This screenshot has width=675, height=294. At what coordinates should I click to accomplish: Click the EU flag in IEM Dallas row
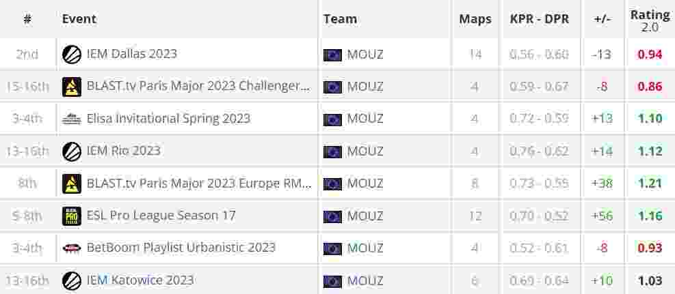click(332, 55)
